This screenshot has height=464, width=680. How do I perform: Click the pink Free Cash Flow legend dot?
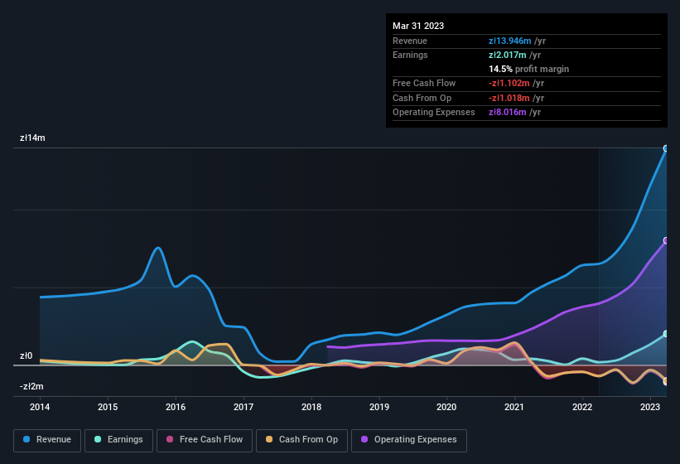pyautogui.click(x=170, y=439)
